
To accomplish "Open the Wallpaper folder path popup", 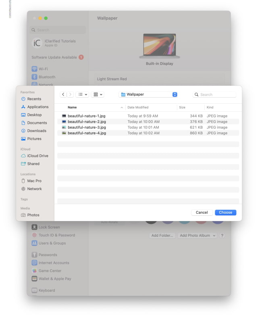I will click(148, 94).
